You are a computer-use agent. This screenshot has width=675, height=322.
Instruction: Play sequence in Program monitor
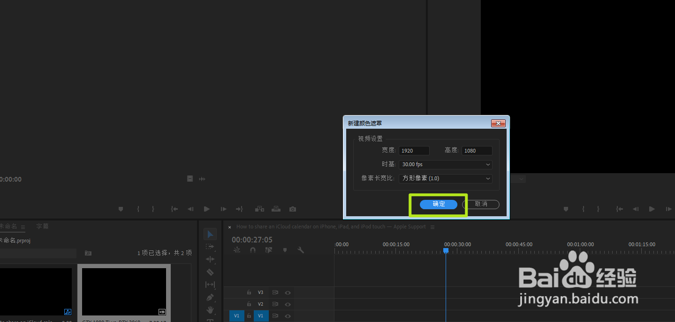(x=652, y=209)
